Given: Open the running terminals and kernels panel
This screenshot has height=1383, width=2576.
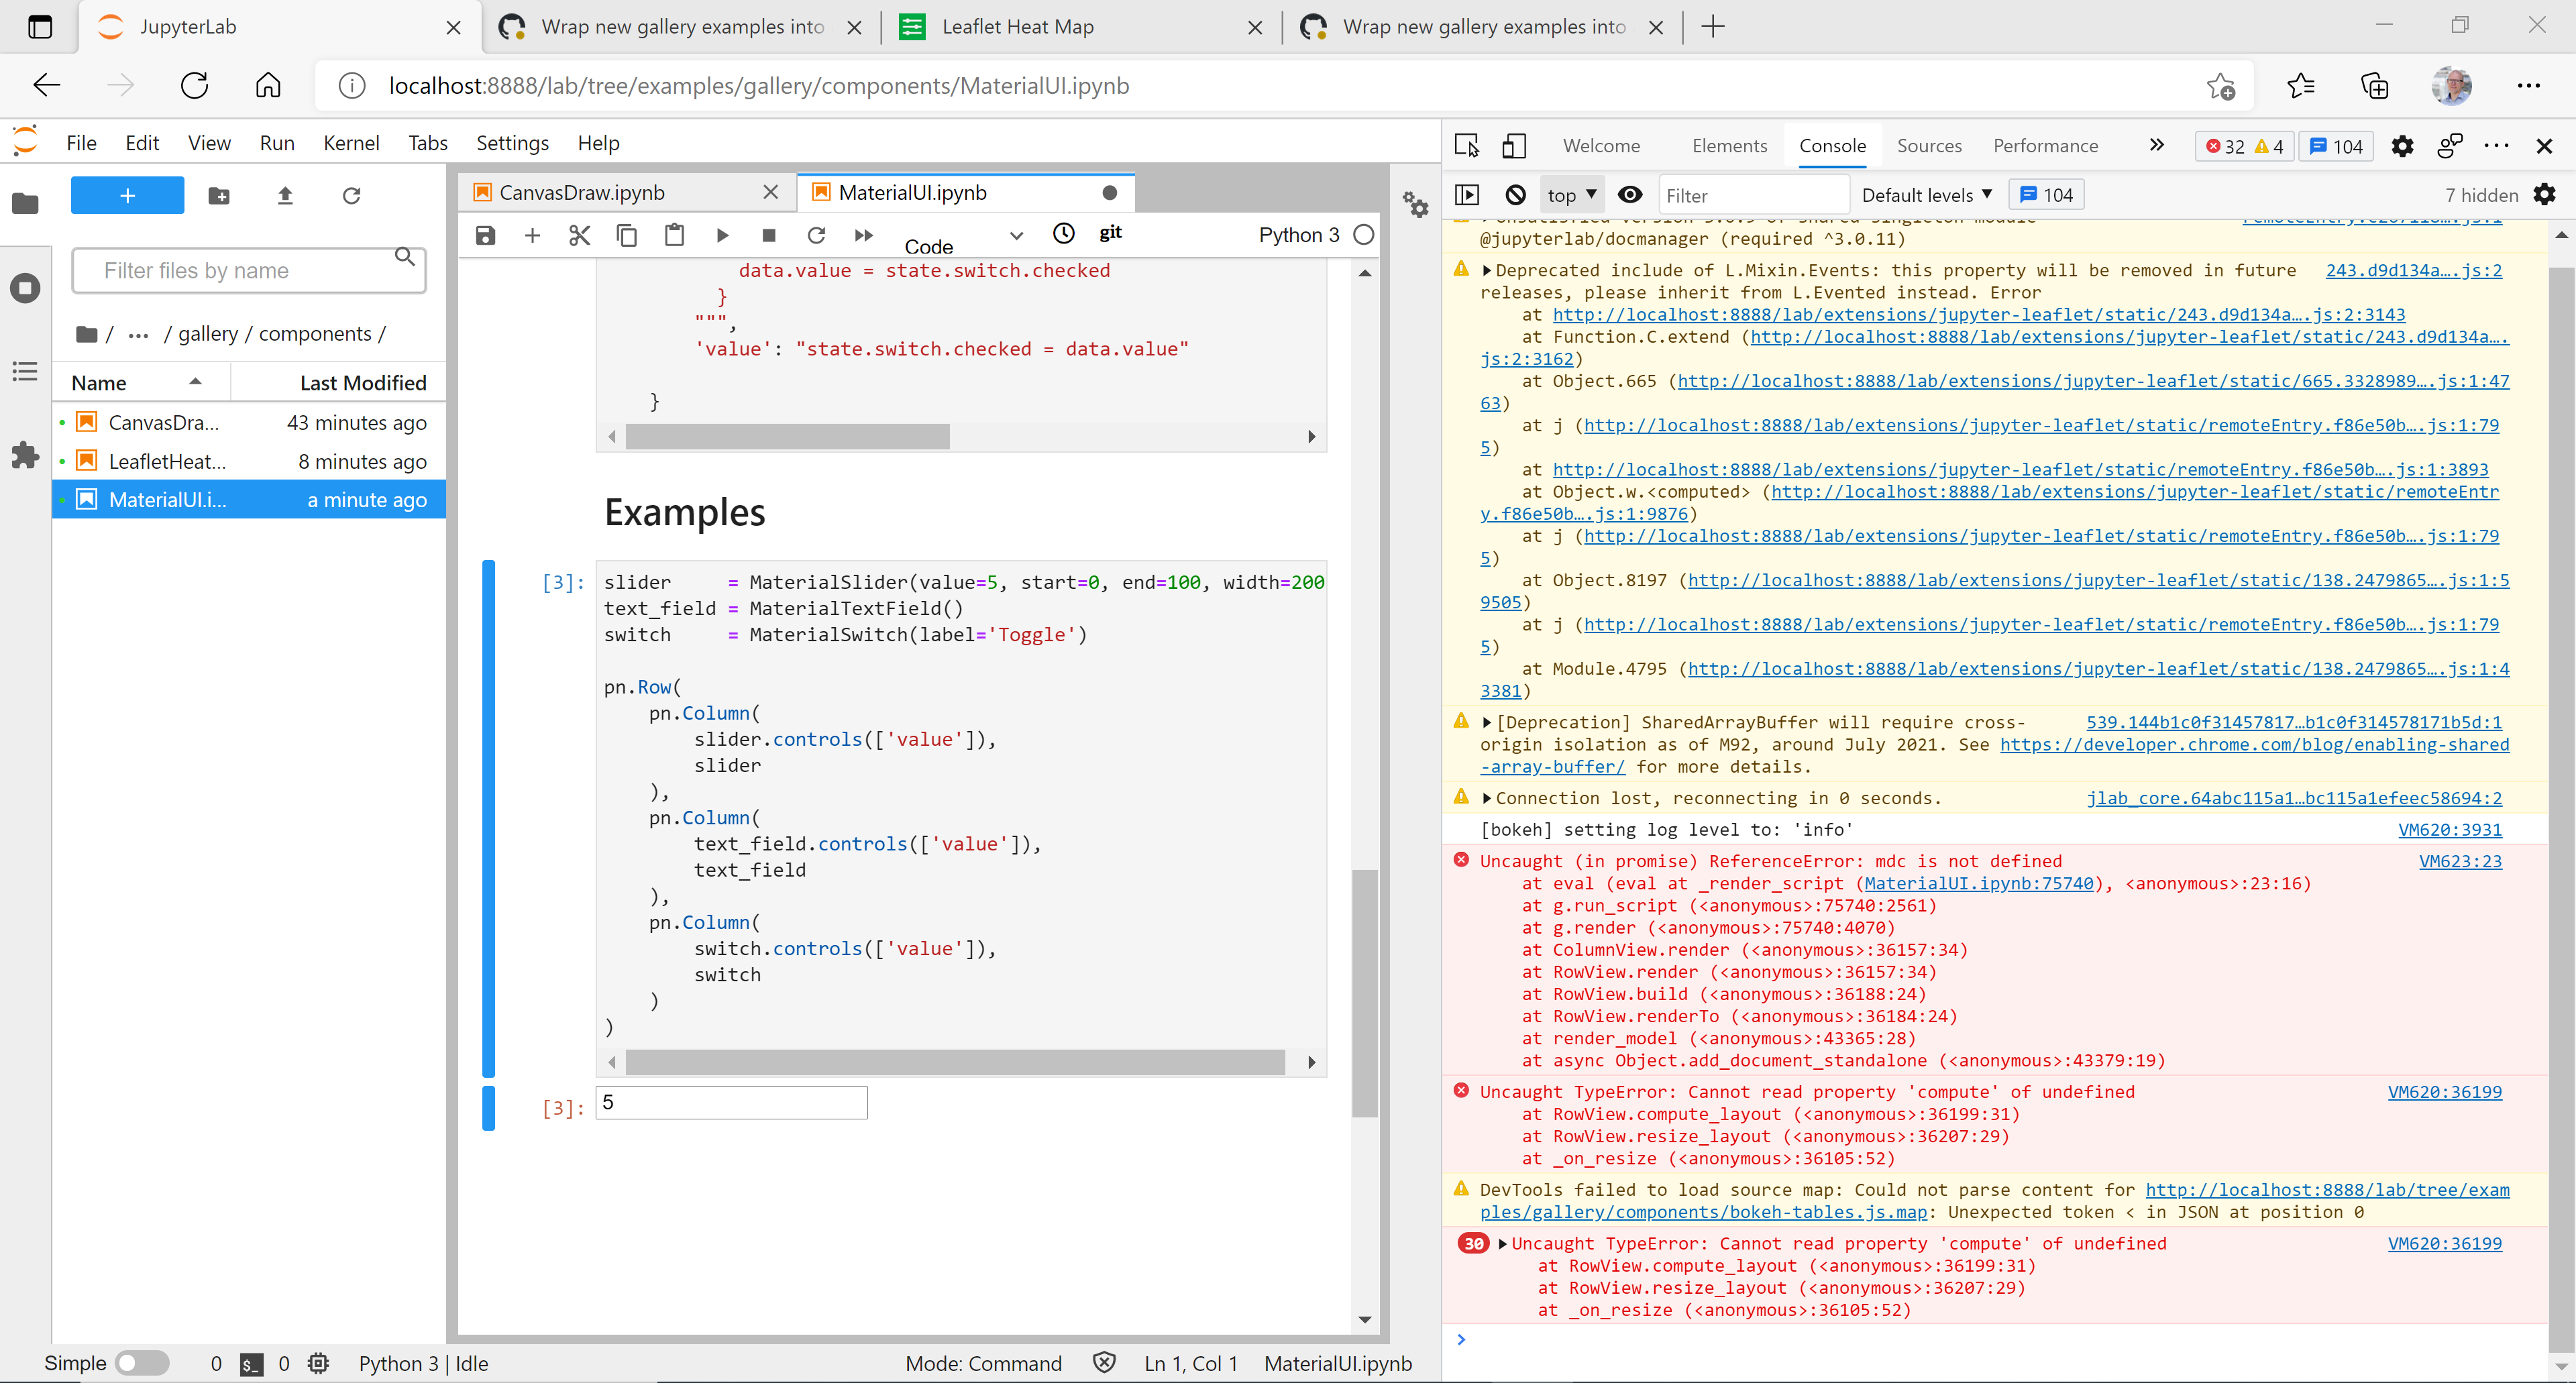Looking at the screenshot, I should (25, 287).
